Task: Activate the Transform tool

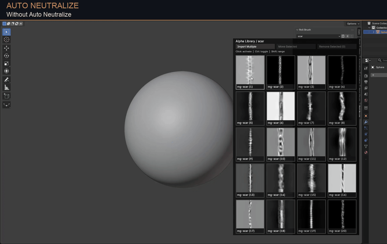Action: [6, 71]
